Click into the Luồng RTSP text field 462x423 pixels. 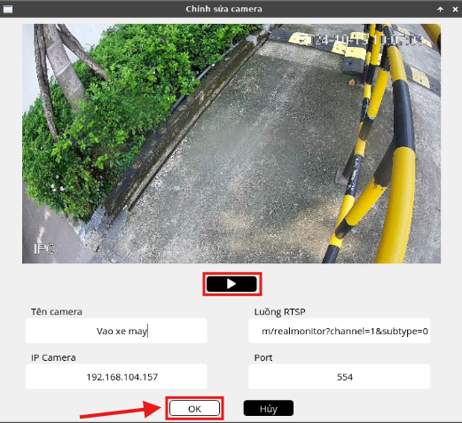[x=339, y=331]
